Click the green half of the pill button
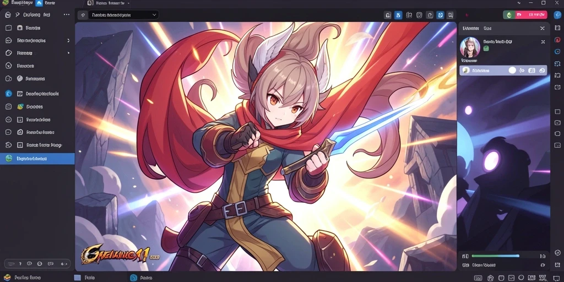Viewport: 564px width, 282px height. 508,15
